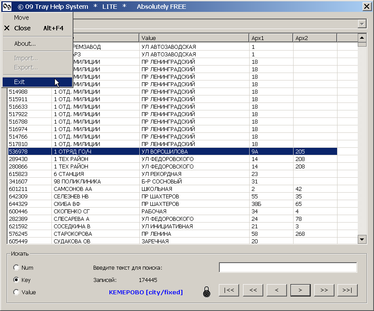Advance to next record with > button

click(x=300, y=290)
